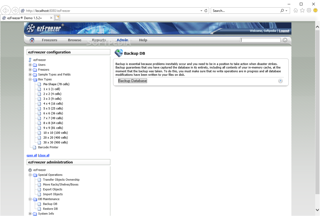Image resolution: width=320 pixels, height=216 pixels.
Task: Open the Help menu
Action: pyautogui.click(x=143, y=40)
